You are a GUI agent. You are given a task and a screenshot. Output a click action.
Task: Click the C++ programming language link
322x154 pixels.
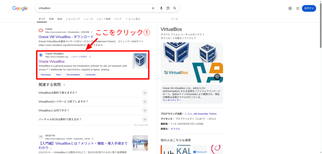[x=190, y=114]
